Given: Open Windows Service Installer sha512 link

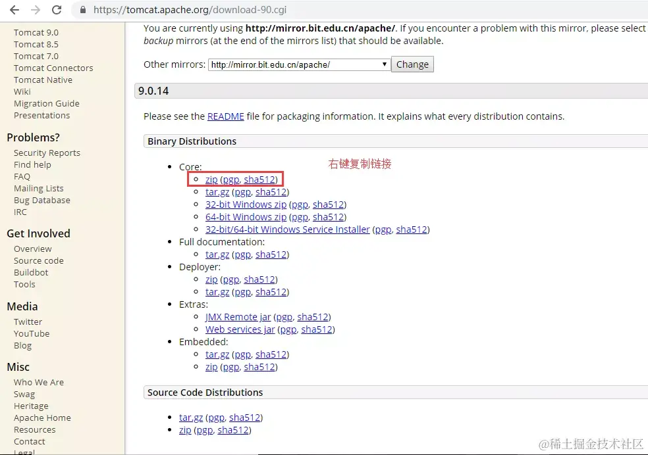Looking at the screenshot, I should [412, 229].
